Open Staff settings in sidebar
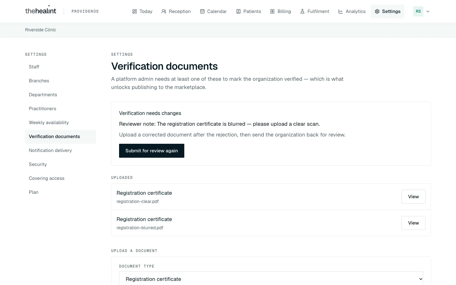The width and height of the screenshot is (456, 285). click(60, 67)
